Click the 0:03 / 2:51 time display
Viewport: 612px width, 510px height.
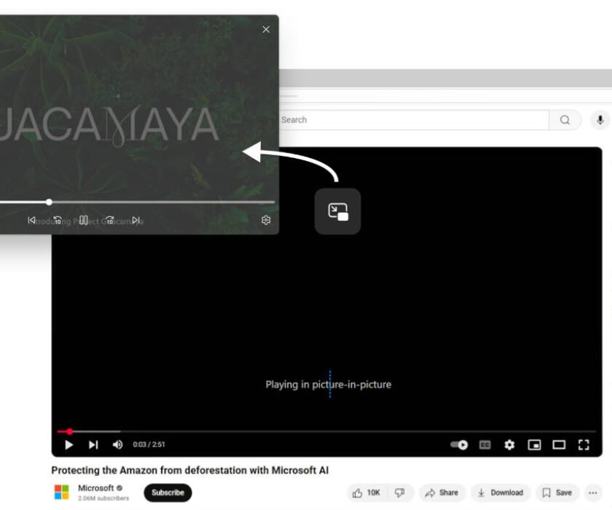149,444
